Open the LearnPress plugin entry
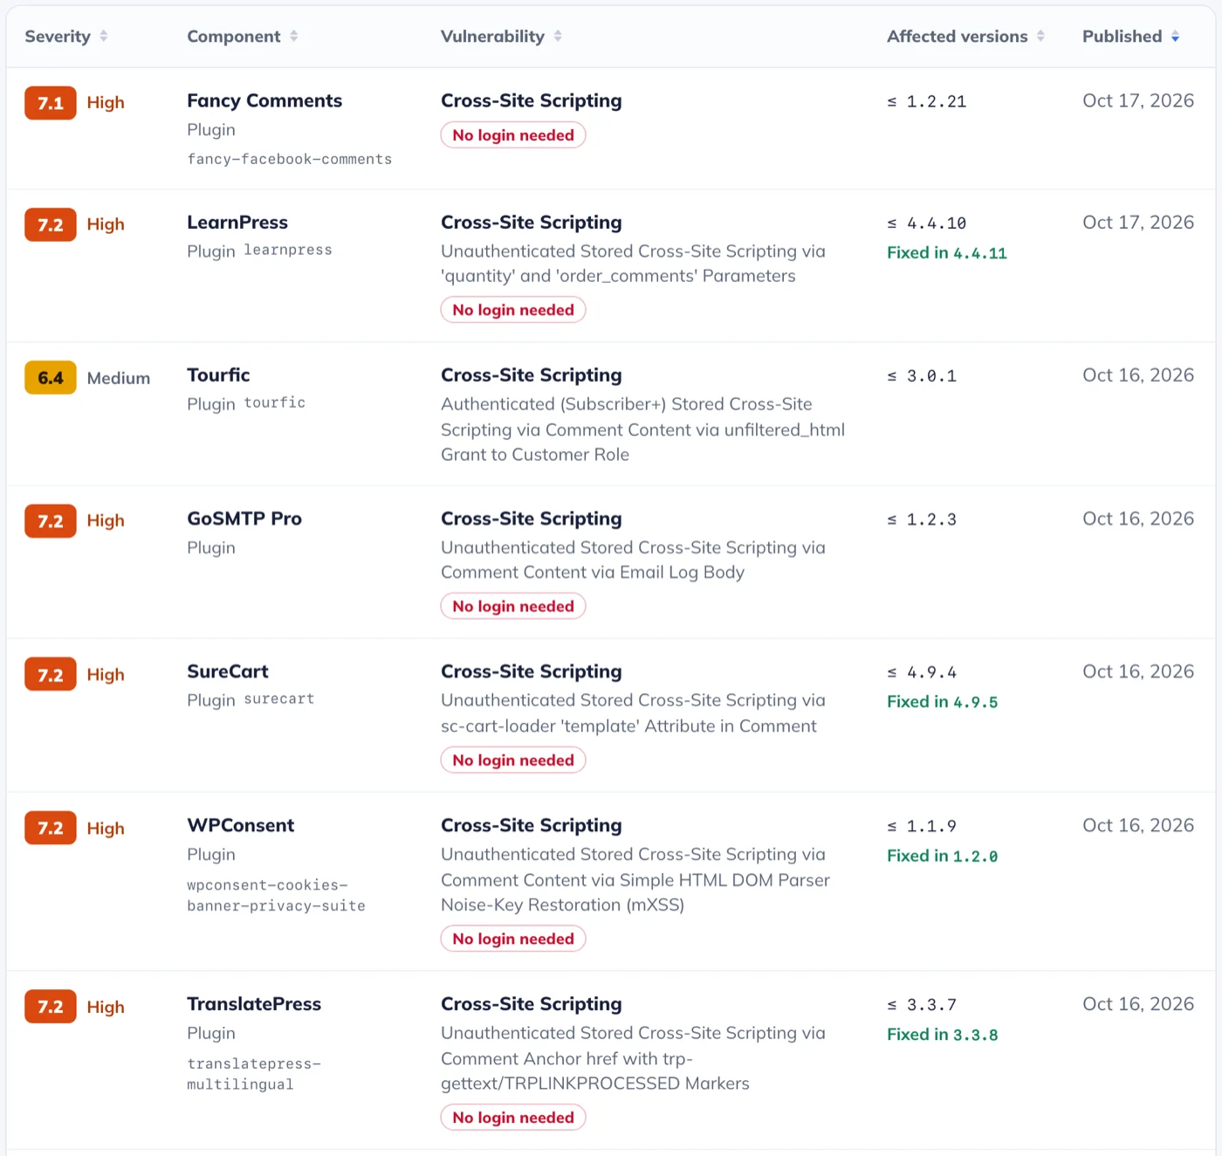1222x1156 pixels. tap(237, 222)
